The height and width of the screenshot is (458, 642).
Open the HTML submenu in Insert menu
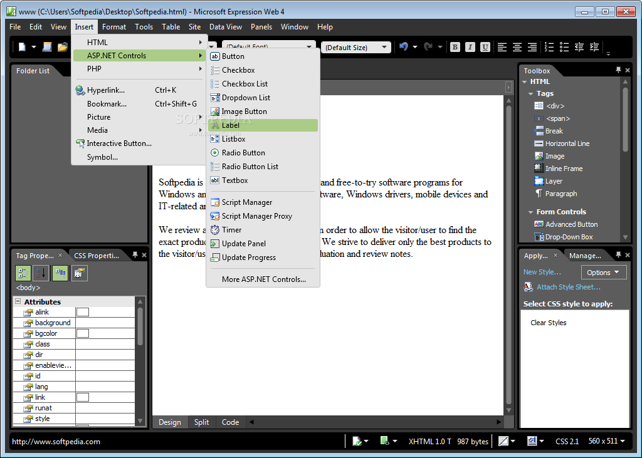coord(139,42)
